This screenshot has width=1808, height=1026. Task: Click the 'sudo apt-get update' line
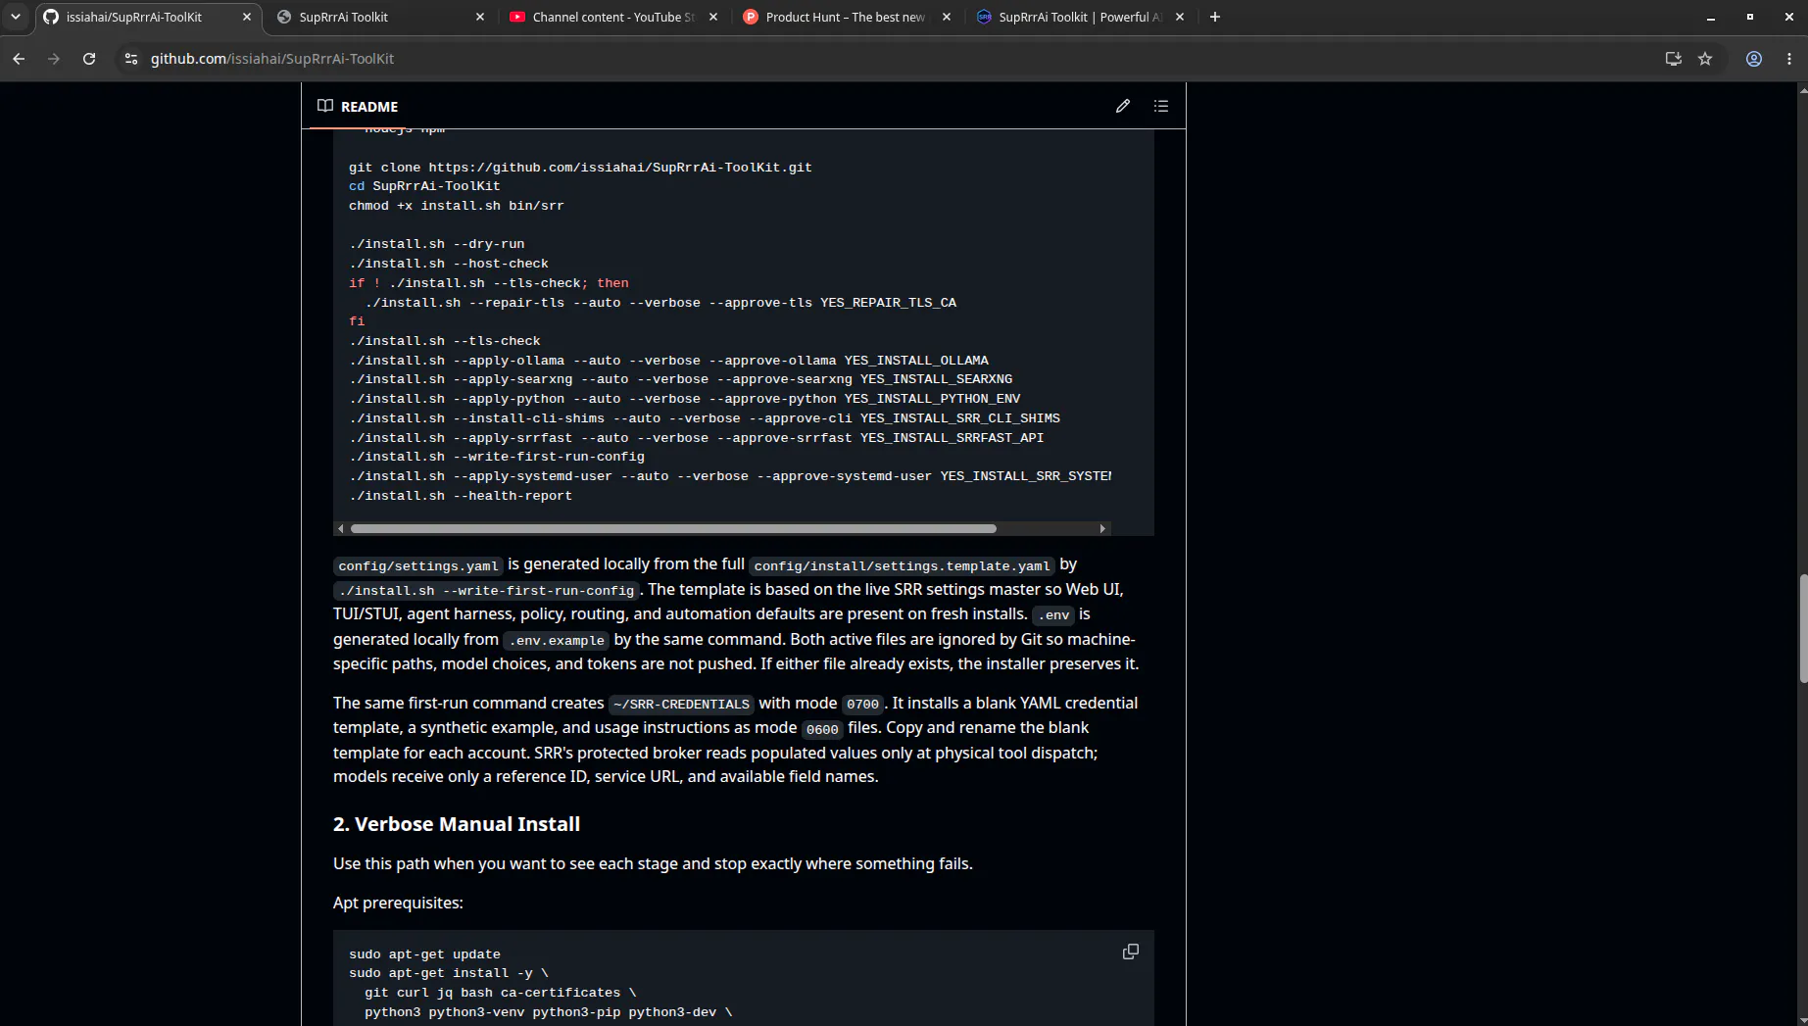(x=424, y=954)
